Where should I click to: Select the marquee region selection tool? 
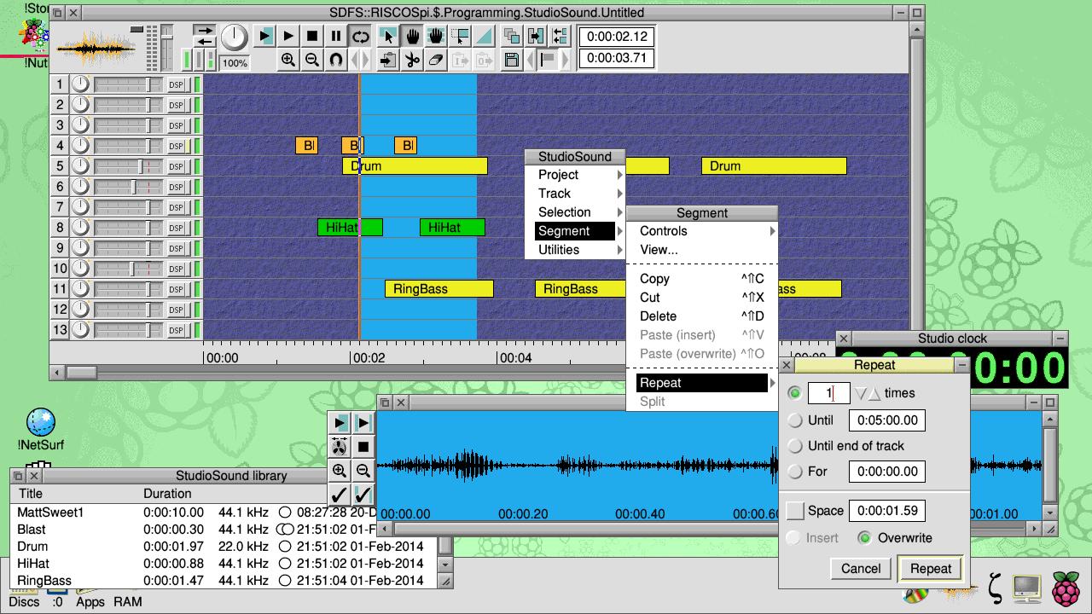tap(460, 36)
